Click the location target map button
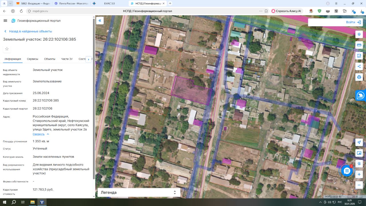This screenshot has height=206, width=366. coord(359,164)
